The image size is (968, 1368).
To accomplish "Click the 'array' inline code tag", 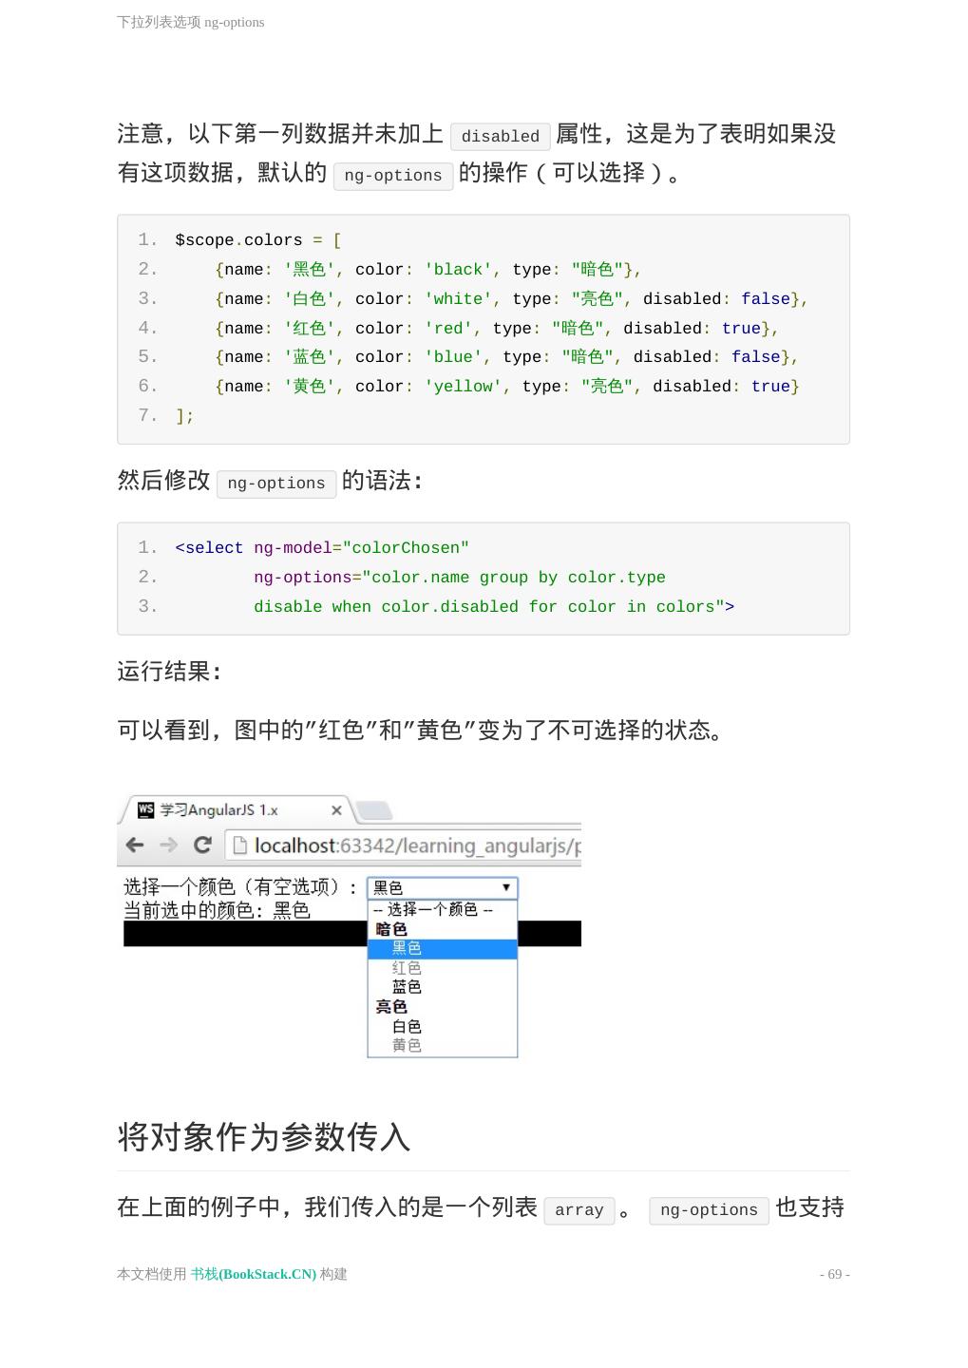I will point(579,1210).
